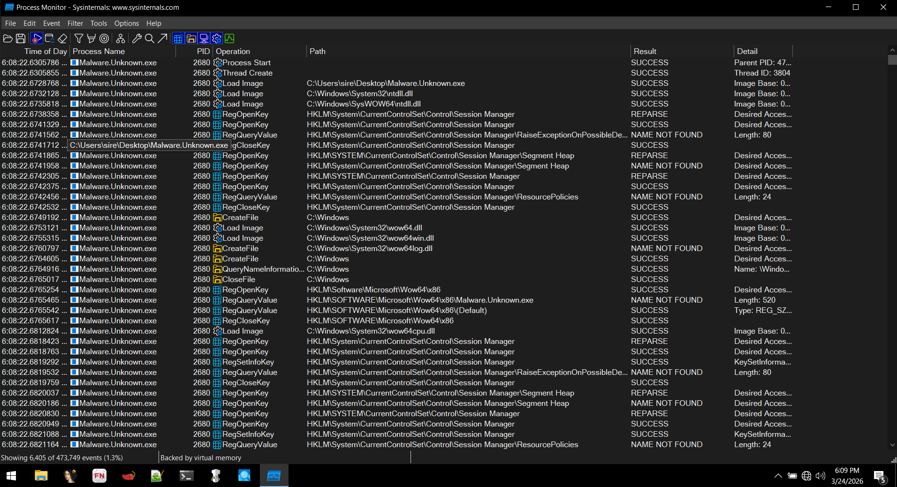Click the Save floppy disk icon
This screenshot has width=897, height=487.
point(21,38)
